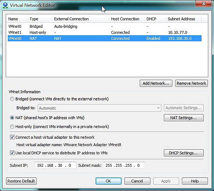Click the Add Network button

(156, 83)
